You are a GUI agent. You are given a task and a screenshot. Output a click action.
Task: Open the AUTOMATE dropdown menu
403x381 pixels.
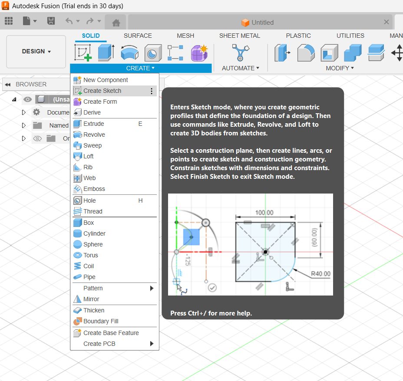(240, 68)
